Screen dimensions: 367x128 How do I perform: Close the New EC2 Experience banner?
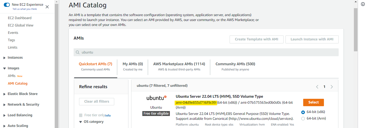click(x=47, y=7)
